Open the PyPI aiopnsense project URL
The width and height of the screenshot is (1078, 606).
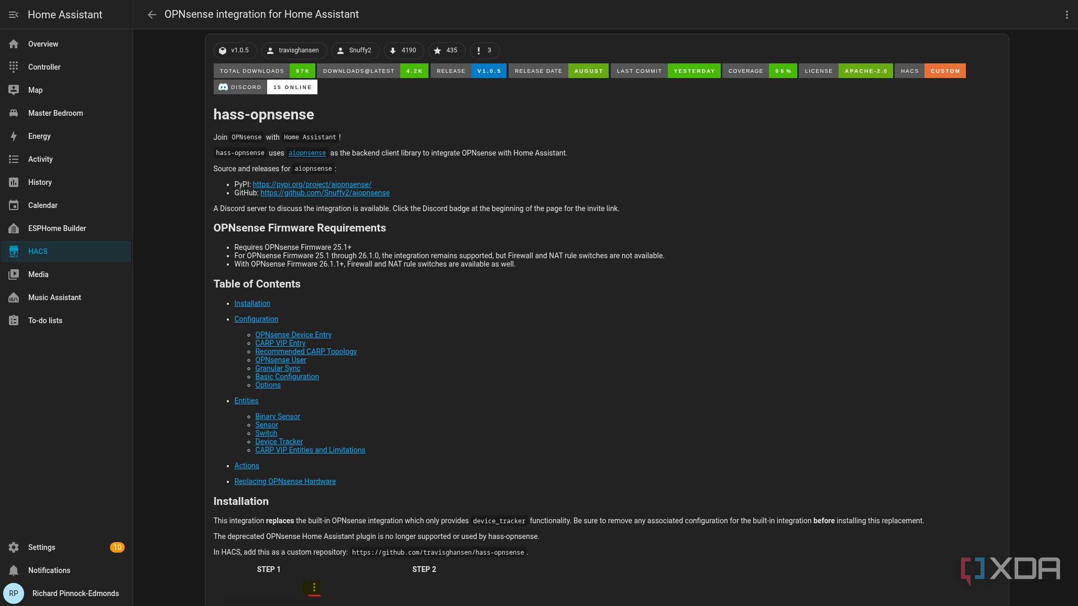tap(312, 184)
